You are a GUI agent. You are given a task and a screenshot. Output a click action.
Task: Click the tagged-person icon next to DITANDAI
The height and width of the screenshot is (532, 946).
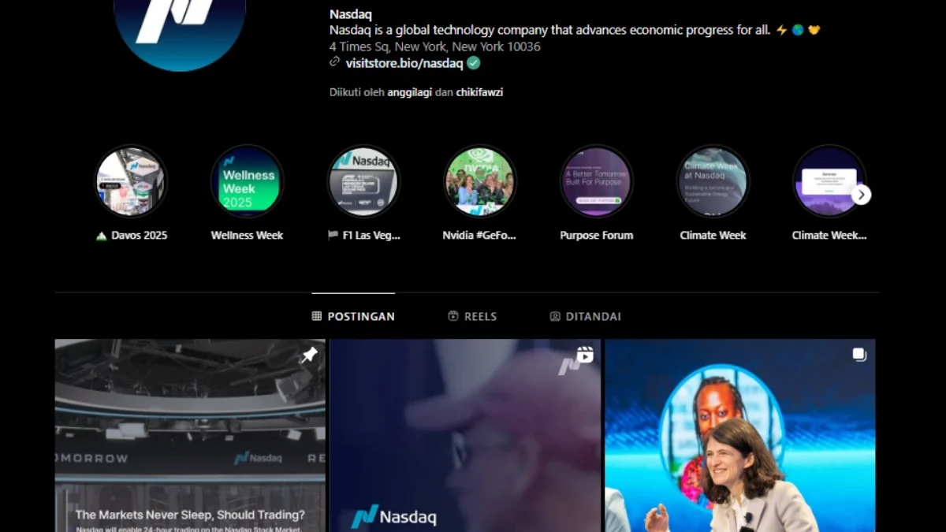(x=554, y=316)
